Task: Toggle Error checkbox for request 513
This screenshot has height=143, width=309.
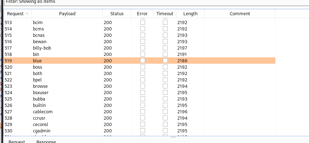Action: click(x=143, y=22)
